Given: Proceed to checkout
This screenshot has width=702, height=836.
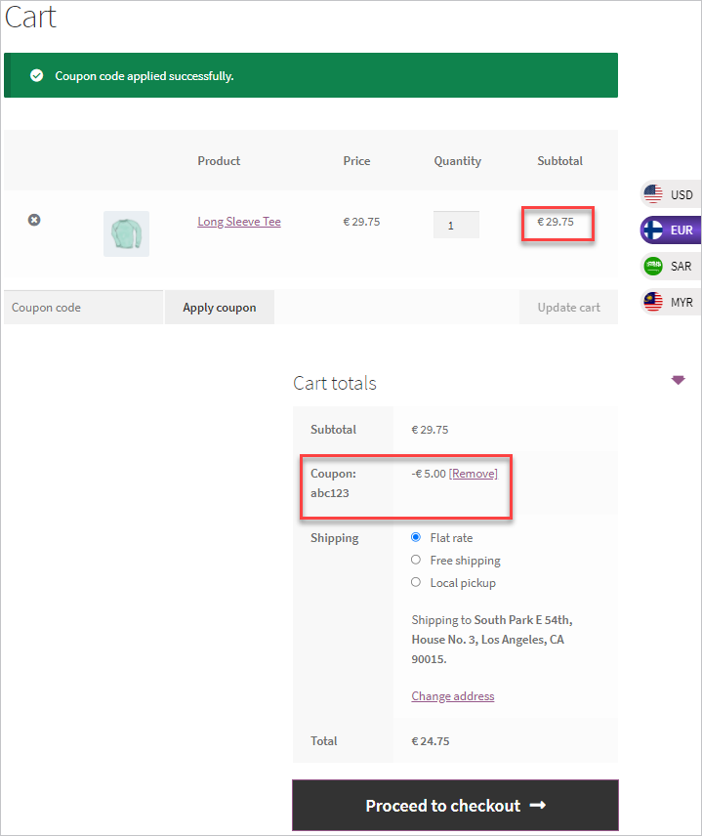Looking at the screenshot, I should pyautogui.click(x=455, y=806).
